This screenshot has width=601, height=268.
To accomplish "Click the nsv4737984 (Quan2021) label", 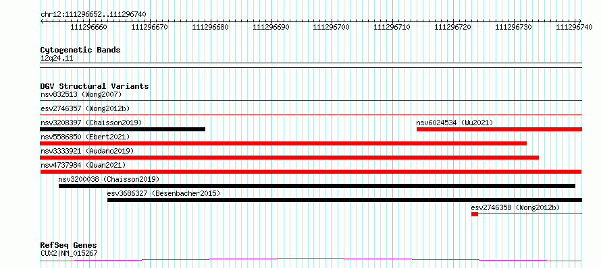I will click(x=83, y=165).
